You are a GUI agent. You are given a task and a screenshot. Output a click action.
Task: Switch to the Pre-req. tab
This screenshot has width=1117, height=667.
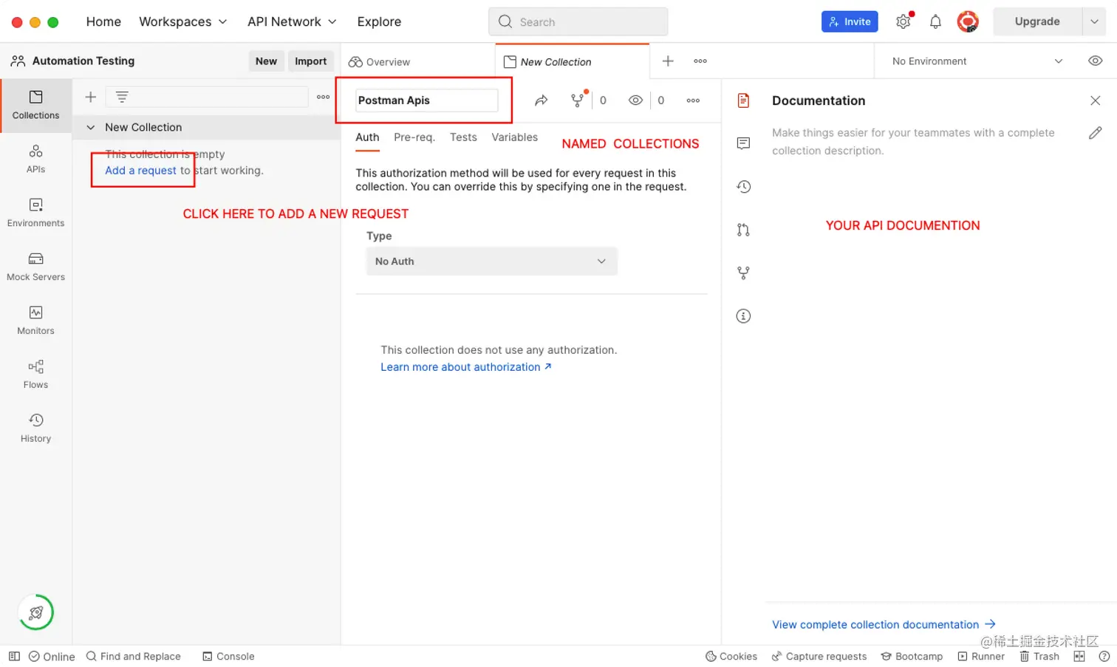[414, 137]
